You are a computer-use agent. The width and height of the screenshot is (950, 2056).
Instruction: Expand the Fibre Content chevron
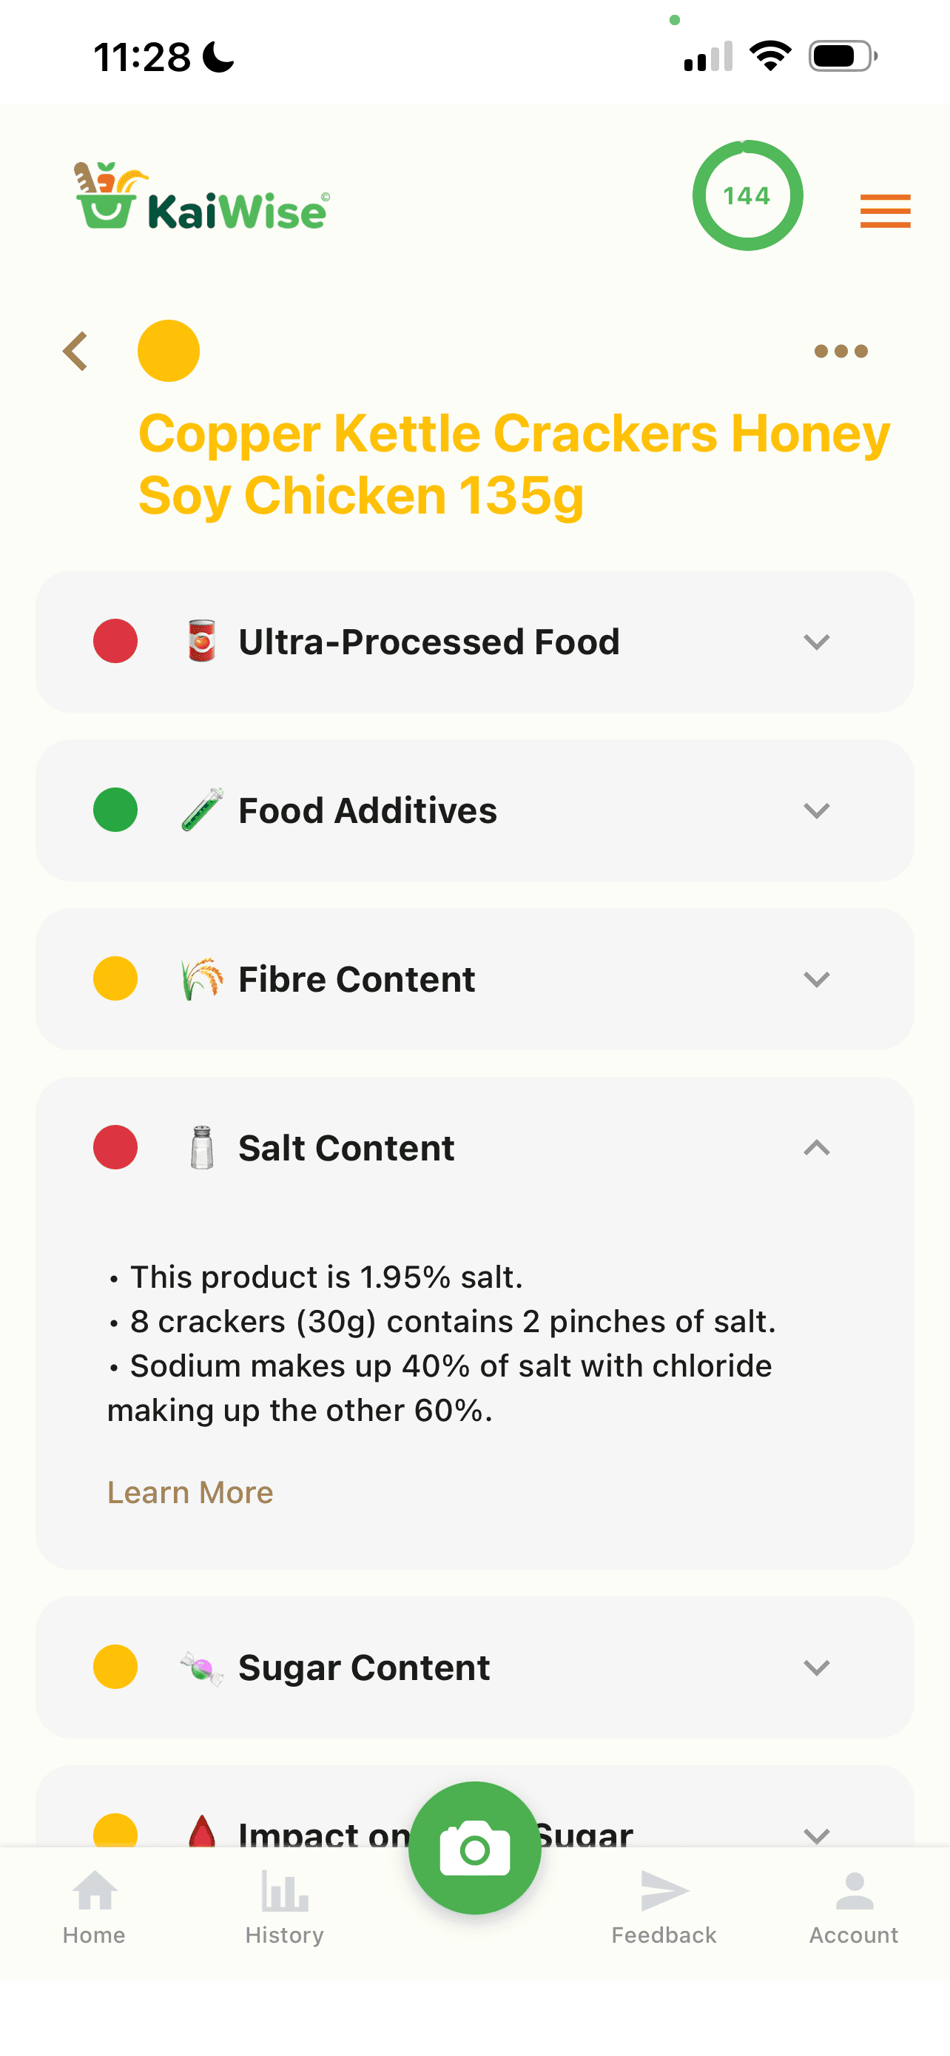(x=817, y=979)
